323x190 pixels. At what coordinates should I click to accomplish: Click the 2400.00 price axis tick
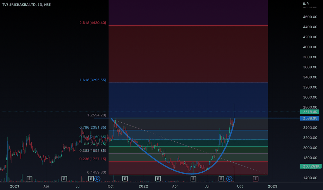click(310, 128)
